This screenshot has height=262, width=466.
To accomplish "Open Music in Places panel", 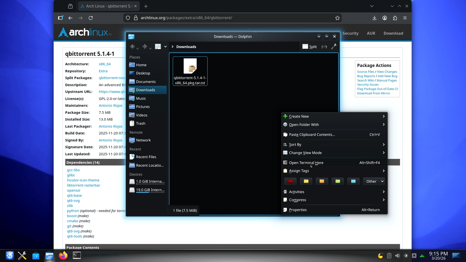I will 148,98.
